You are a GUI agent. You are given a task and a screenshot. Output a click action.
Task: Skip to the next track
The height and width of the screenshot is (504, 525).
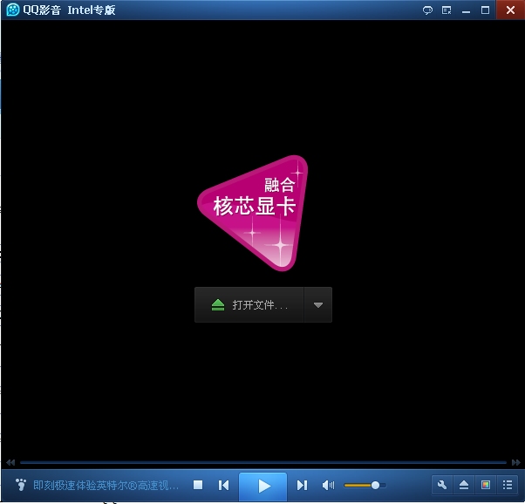click(x=302, y=485)
